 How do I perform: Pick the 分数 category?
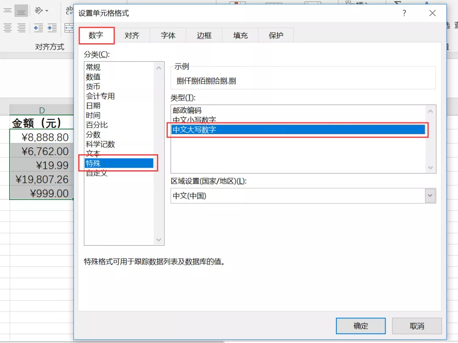coord(119,135)
